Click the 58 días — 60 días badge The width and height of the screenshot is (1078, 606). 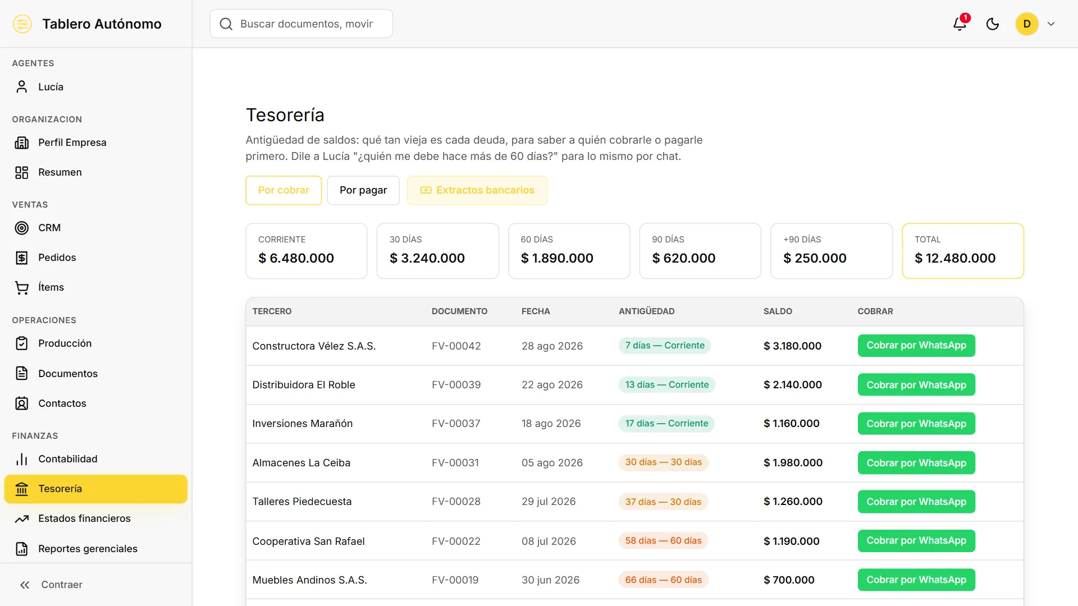click(x=664, y=541)
